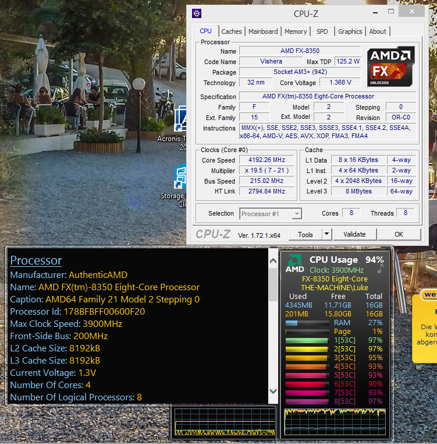
Task: Click the Socket AM3+ (942) package value
Action: pyautogui.click(x=300, y=72)
